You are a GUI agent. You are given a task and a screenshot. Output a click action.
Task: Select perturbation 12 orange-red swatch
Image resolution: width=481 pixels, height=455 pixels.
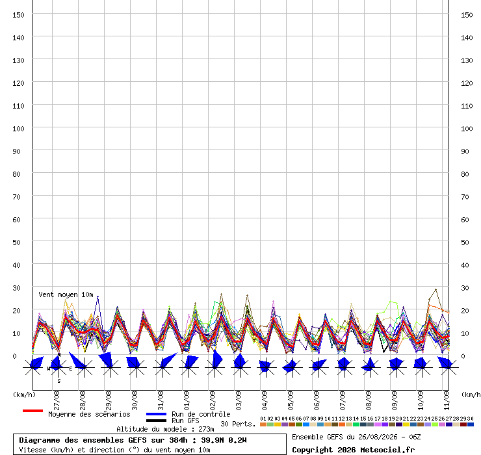pos(342,424)
